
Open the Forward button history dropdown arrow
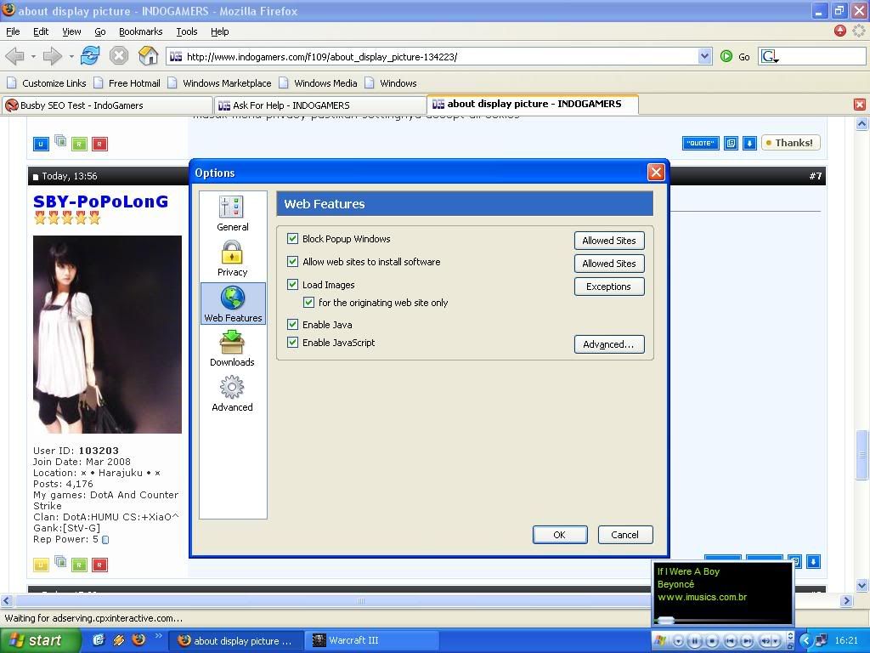click(x=71, y=57)
